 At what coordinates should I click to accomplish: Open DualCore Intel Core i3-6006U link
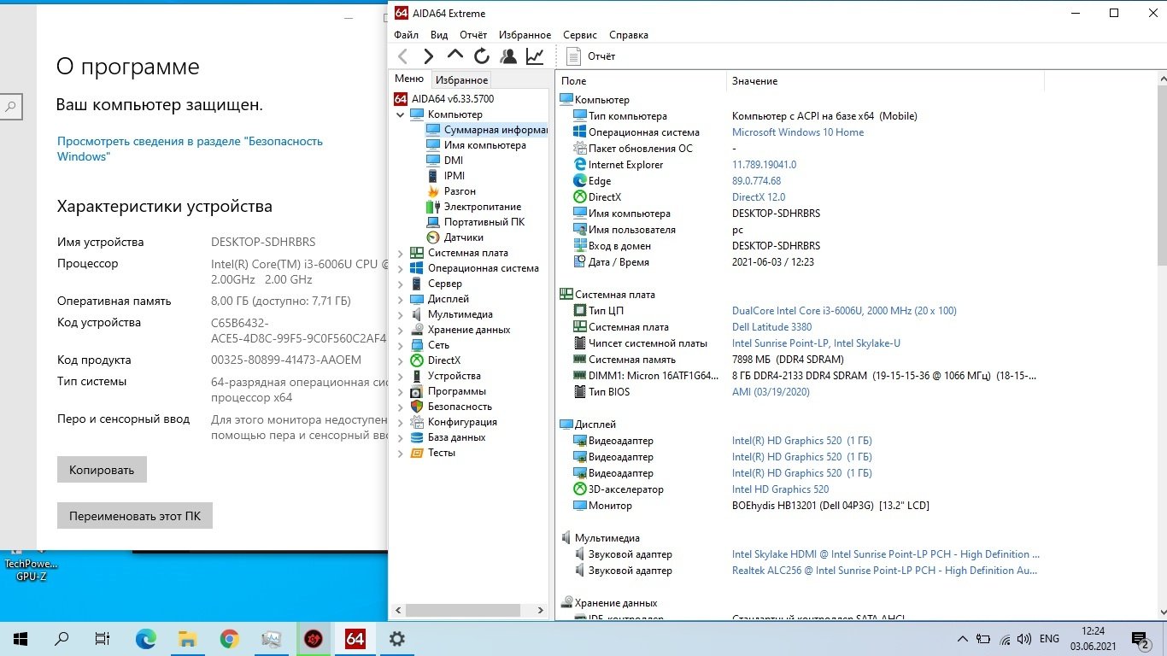(x=844, y=311)
